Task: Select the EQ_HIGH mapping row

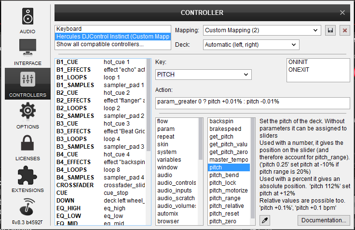Action: (101, 208)
